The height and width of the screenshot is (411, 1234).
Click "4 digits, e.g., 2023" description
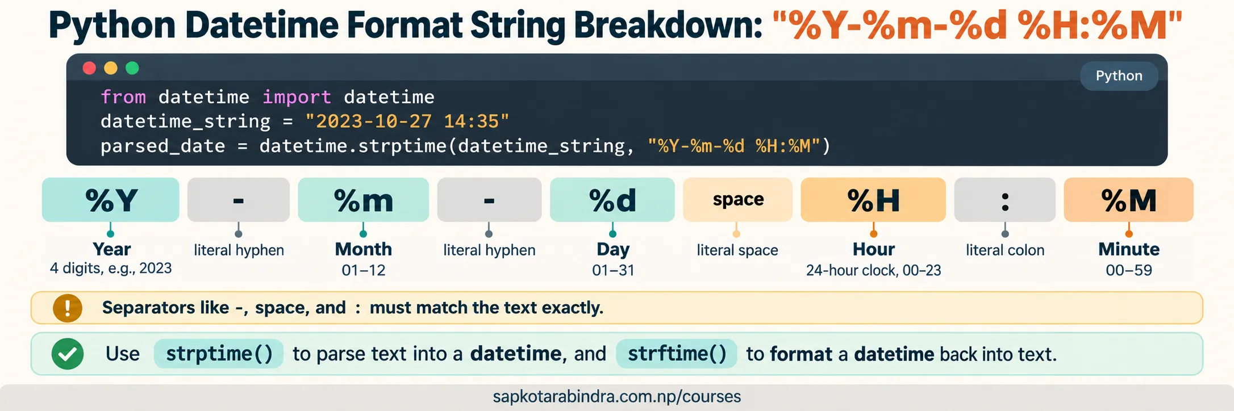(x=111, y=268)
